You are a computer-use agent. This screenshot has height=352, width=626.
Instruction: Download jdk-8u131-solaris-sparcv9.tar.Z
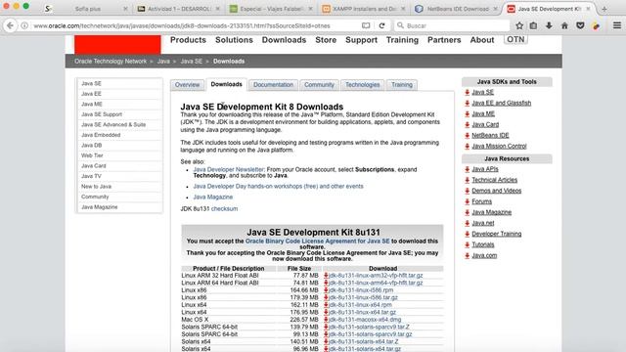click(x=369, y=327)
